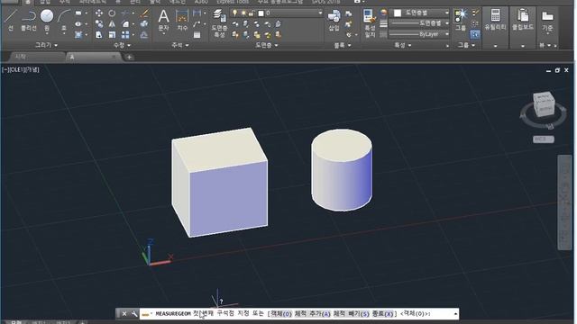
Task: Activate the Fillet tool
Action: (125, 24)
